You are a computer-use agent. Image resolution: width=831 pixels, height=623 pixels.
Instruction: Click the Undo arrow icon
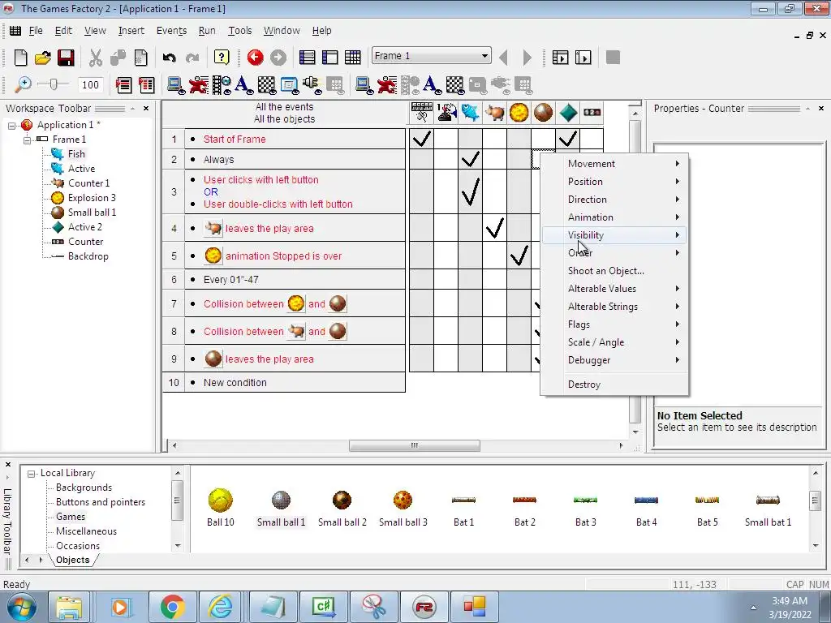tap(169, 58)
